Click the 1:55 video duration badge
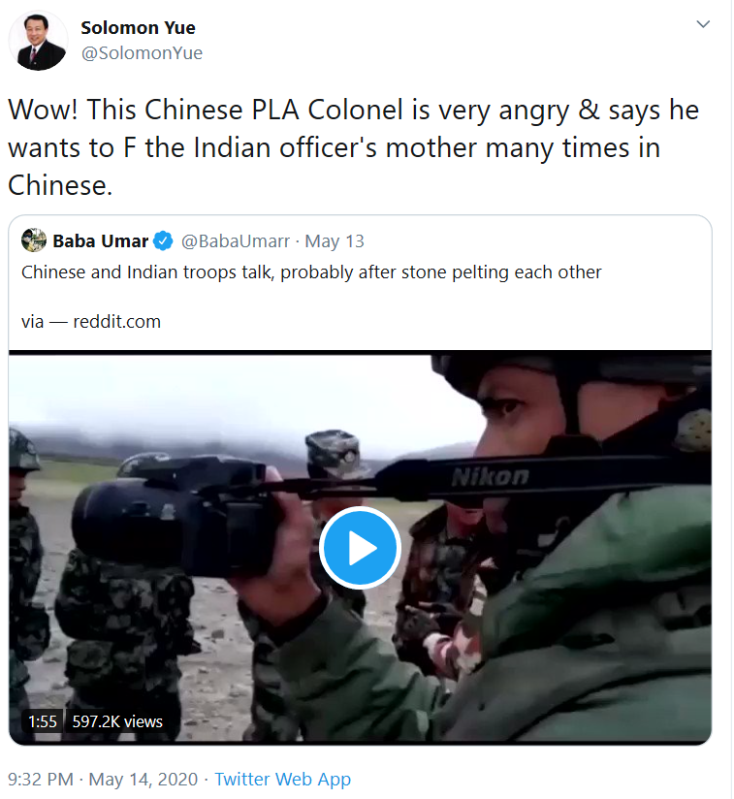The width and height of the screenshot is (734, 799). [43, 721]
